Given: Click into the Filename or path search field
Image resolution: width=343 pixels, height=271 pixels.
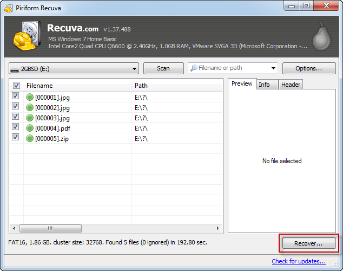Looking at the screenshot, I should (x=233, y=68).
